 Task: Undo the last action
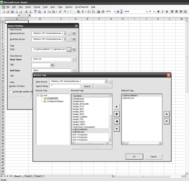(x=65, y=12)
